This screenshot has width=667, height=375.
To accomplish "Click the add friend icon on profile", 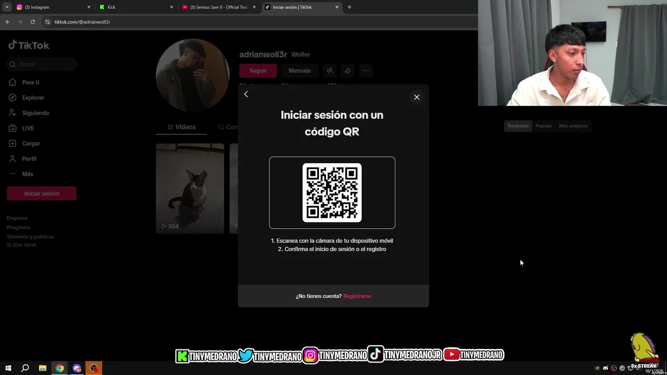I will point(330,70).
